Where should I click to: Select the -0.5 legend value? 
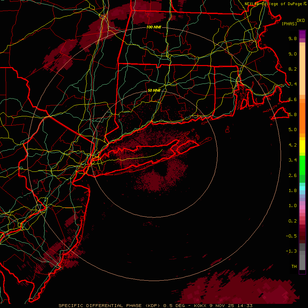point(291,236)
